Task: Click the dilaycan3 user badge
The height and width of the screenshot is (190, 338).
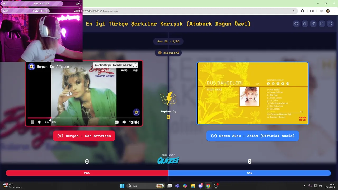Action: 168,53
